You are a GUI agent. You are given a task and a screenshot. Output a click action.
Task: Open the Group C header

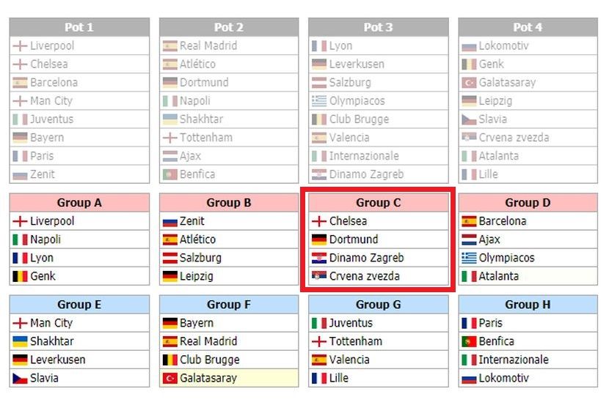(x=379, y=203)
